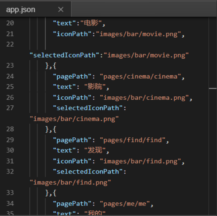Click line number 23 in gutter
217x216 pixels.
click(x=10, y=65)
